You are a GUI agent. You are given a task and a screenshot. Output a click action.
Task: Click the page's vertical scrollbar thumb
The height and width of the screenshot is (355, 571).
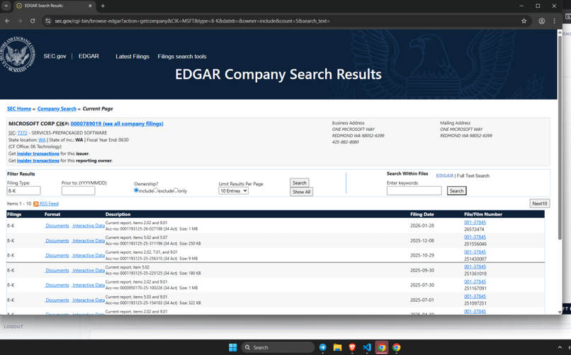point(560,137)
